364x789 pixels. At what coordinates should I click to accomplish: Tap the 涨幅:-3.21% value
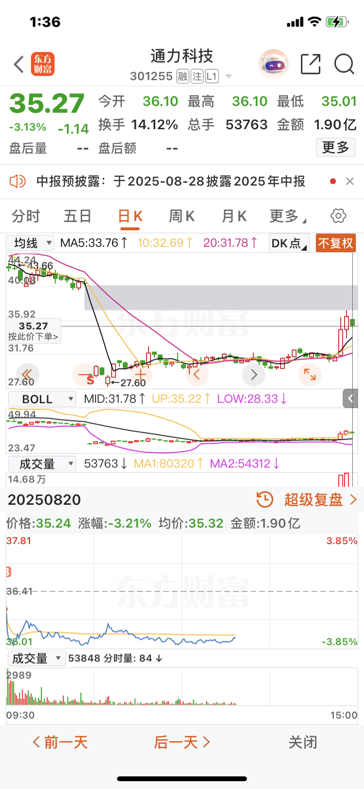115,523
